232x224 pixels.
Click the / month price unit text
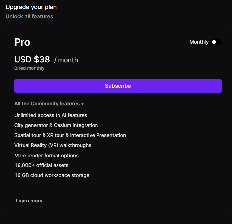pyautogui.click(x=66, y=60)
